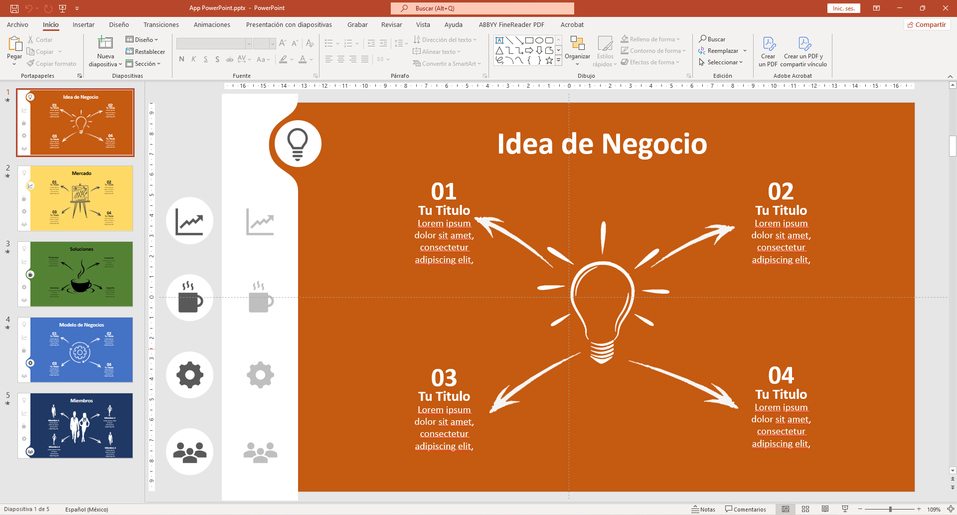
Task: Toggle the Notas pane
Action: [x=703, y=509]
